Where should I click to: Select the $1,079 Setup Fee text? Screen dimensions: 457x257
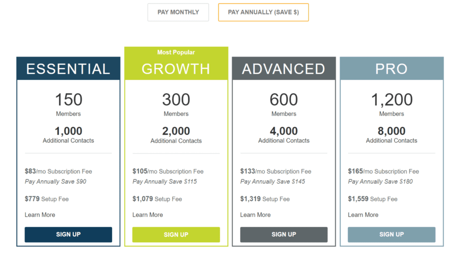(x=157, y=199)
